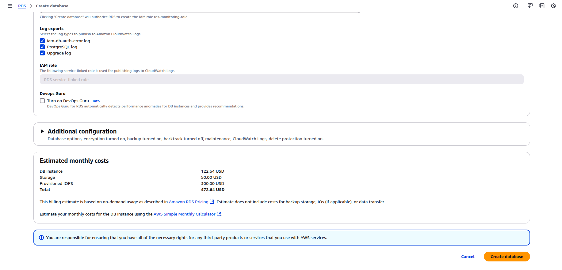Go to RDS in the breadcrumb
Image resolution: width=562 pixels, height=270 pixels.
pyautogui.click(x=22, y=6)
